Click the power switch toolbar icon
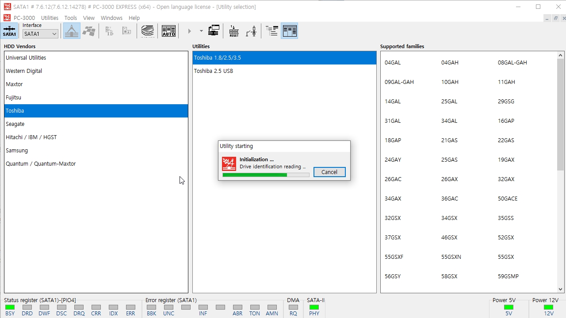The height and width of the screenshot is (318, 566). click(251, 31)
